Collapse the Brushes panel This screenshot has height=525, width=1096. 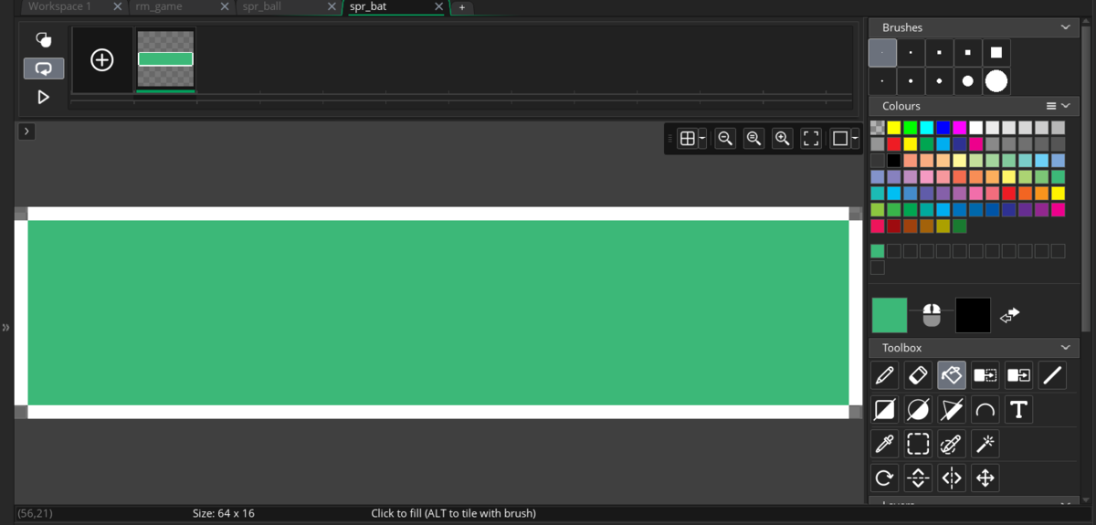click(1065, 27)
